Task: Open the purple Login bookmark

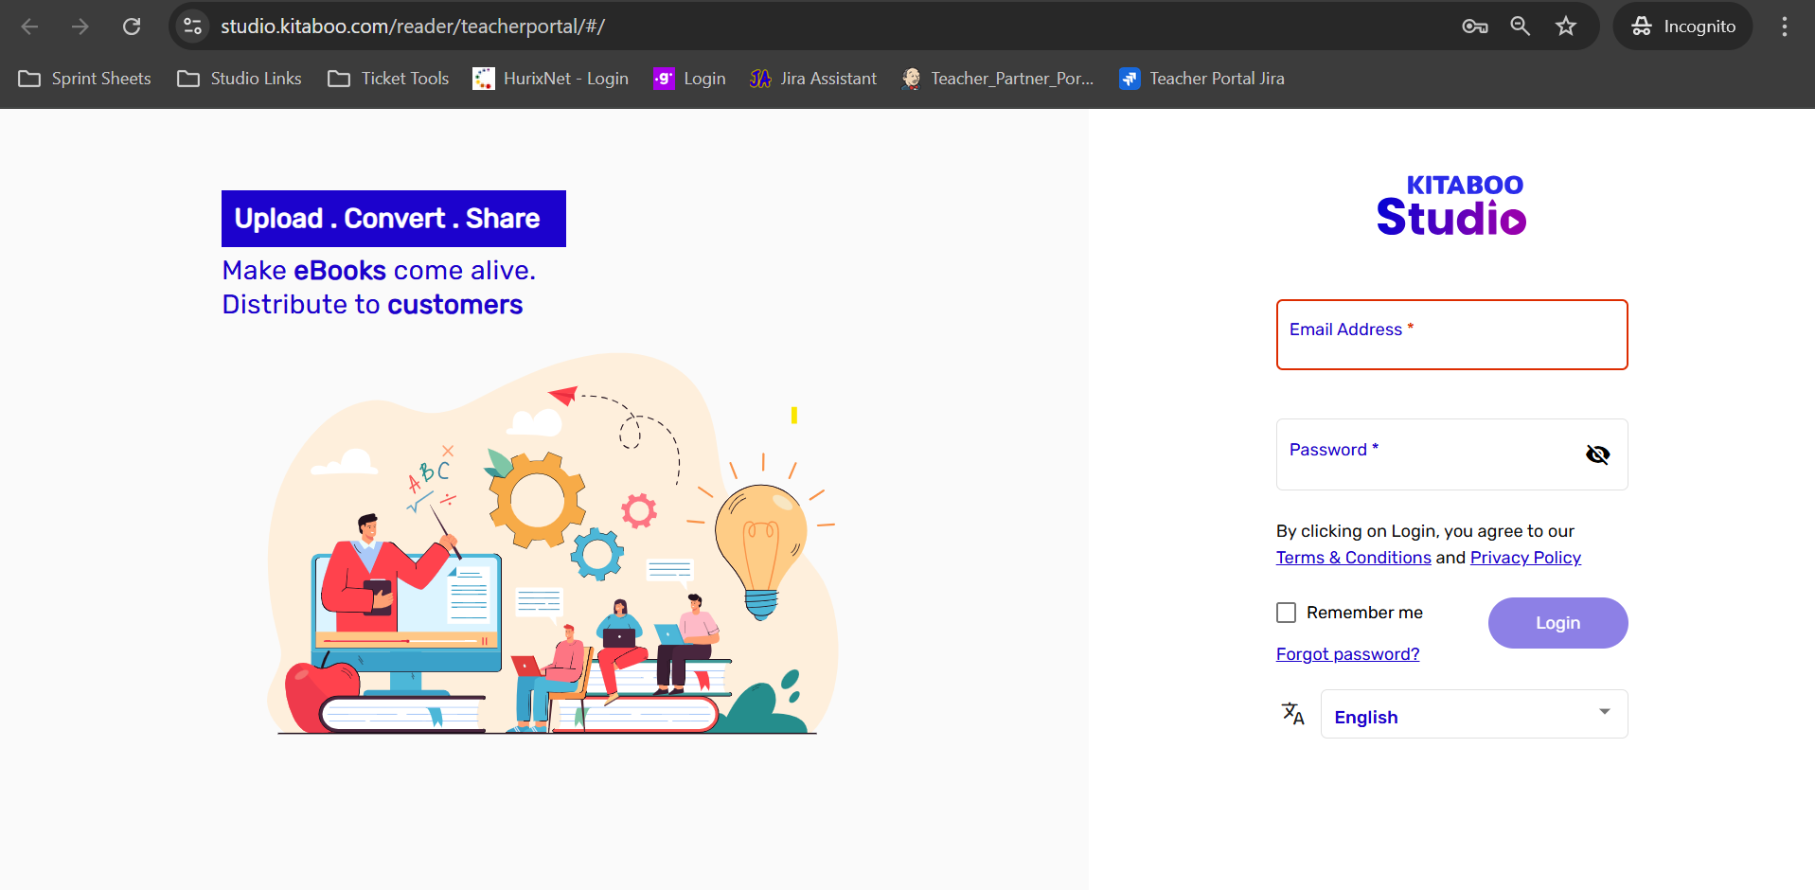Action: pyautogui.click(x=689, y=79)
